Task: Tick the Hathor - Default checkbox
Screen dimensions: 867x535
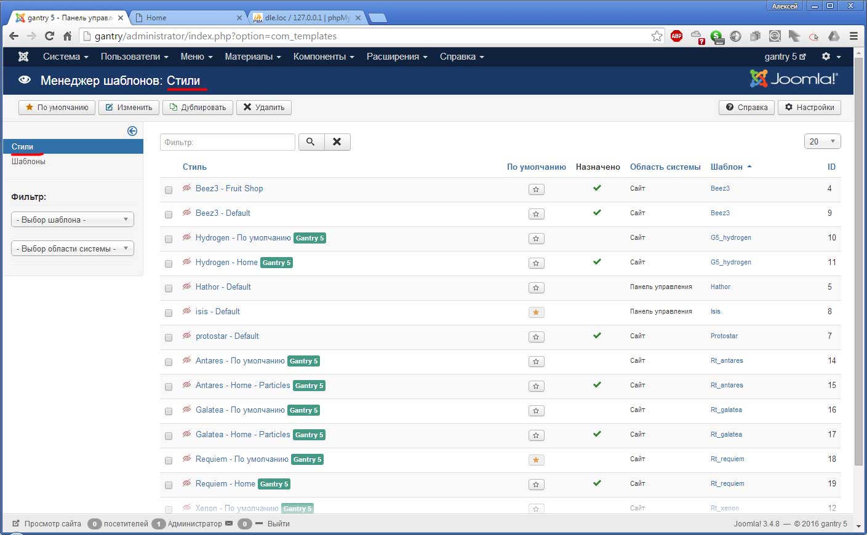Action: pyautogui.click(x=169, y=288)
